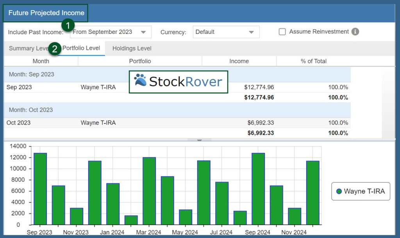Click the numbered badge 2 annotation
This screenshot has height=238, width=400.
(55, 49)
